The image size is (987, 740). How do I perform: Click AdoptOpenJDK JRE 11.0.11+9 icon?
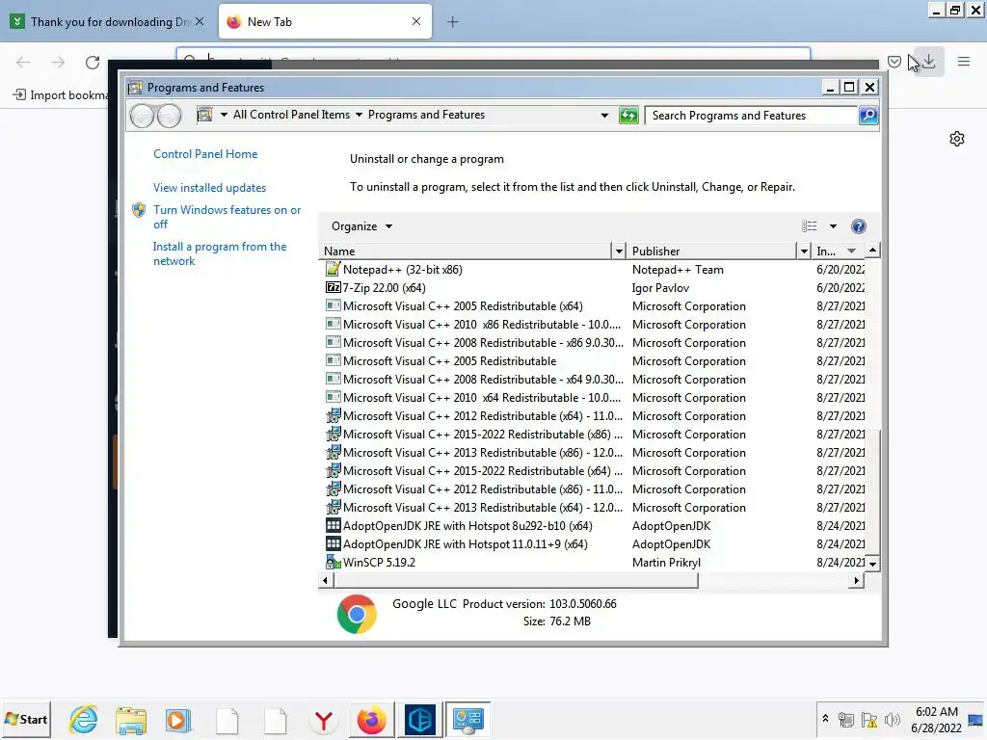tap(333, 543)
